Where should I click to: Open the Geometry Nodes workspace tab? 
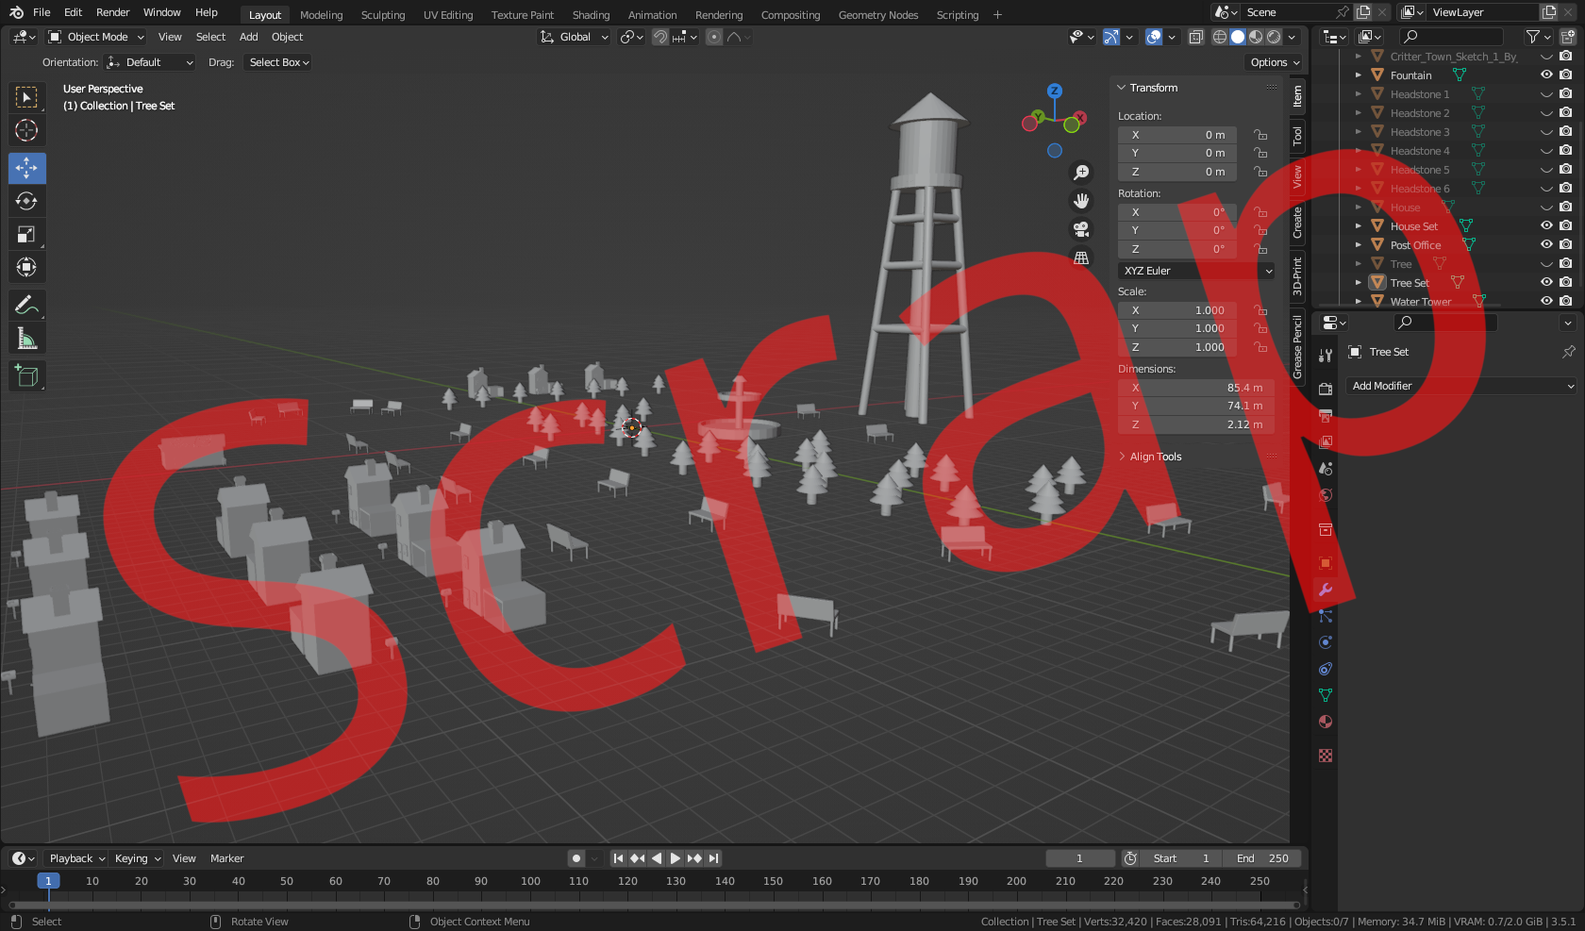point(878,15)
